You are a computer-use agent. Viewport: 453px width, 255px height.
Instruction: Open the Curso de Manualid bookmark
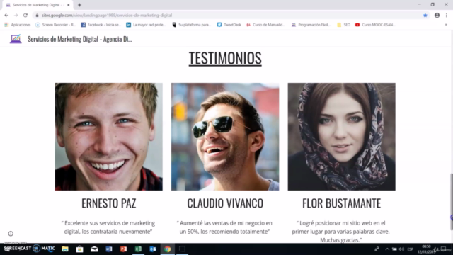tap(265, 25)
